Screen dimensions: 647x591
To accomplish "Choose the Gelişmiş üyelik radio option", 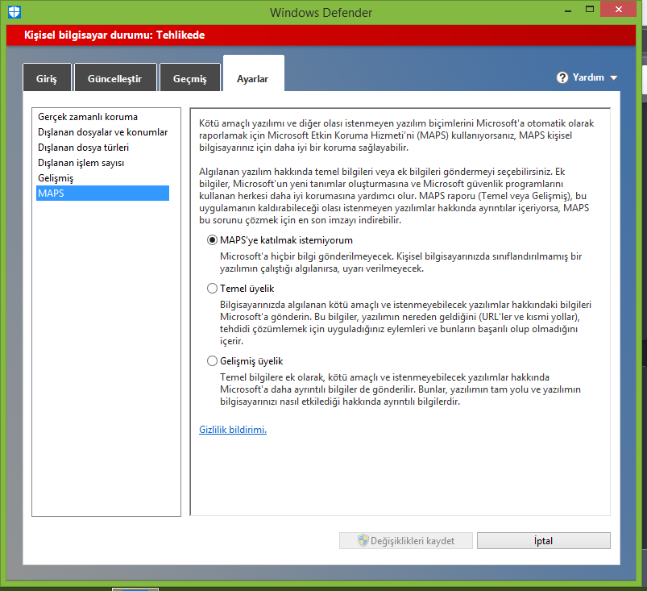I will (x=212, y=361).
